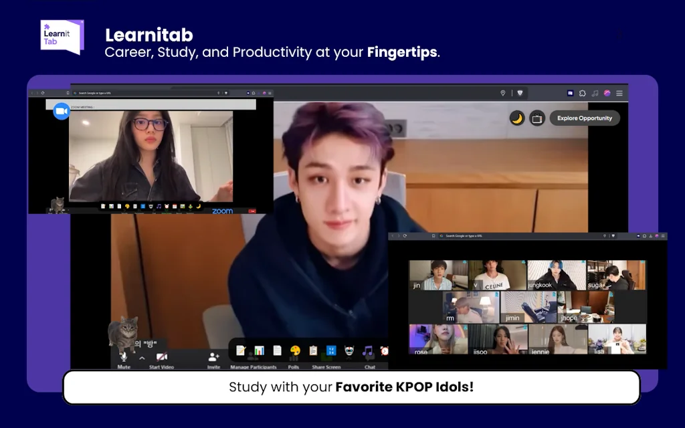The image size is (685, 428).
Task: Select the suga video thumbnail
Action: 616,275
